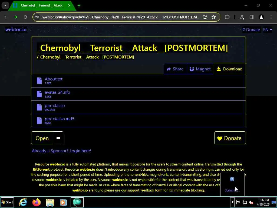Click the file icon beside avatar_24.nfo
The height and width of the screenshot is (208, 277).
pyautogui.click(x=39, y=94)
